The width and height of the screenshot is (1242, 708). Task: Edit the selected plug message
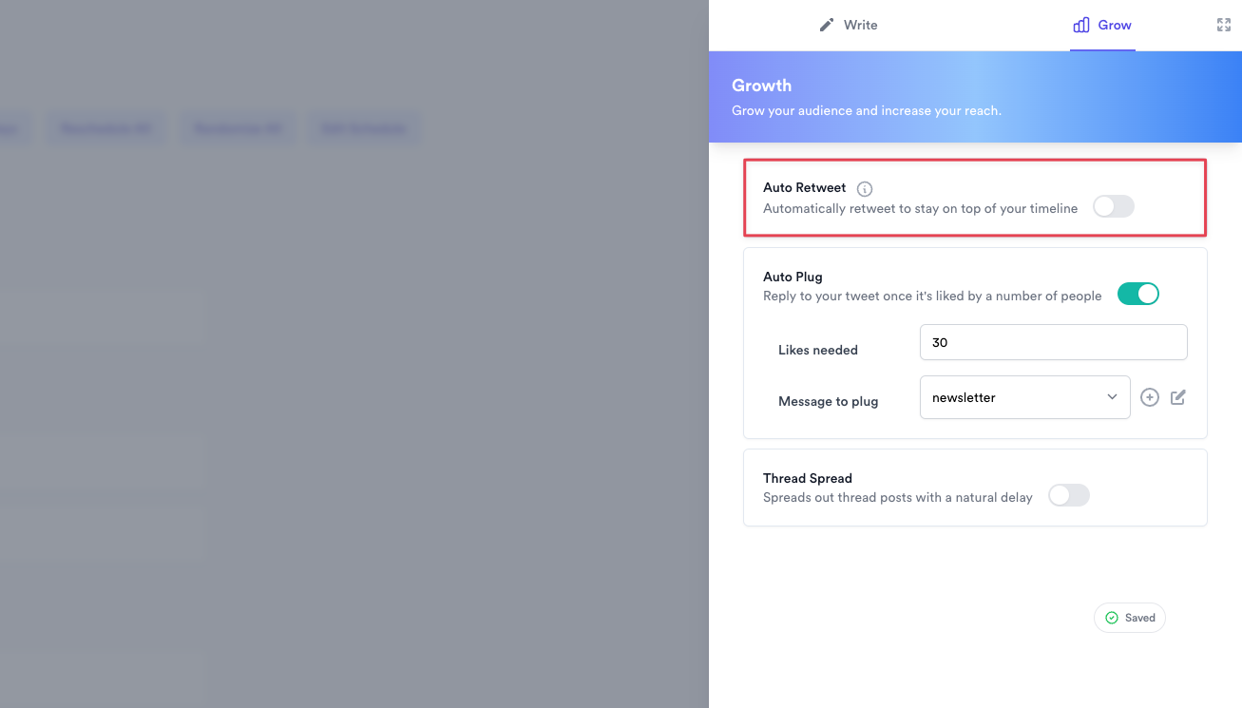pos(1178,397)
